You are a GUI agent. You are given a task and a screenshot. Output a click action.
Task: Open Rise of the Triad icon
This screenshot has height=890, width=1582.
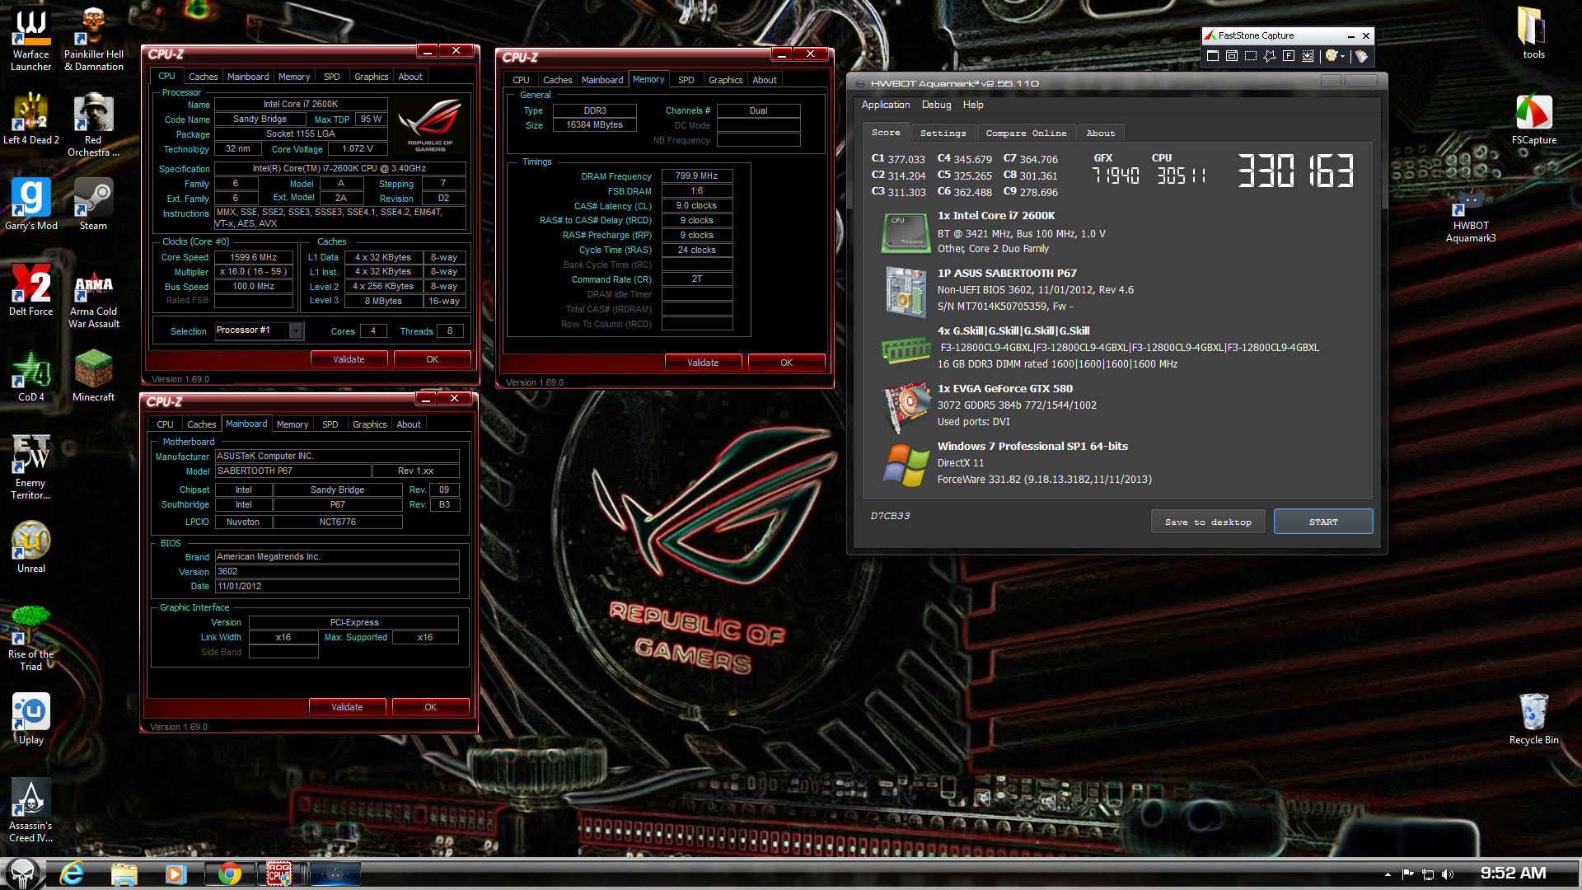(31, 639)
